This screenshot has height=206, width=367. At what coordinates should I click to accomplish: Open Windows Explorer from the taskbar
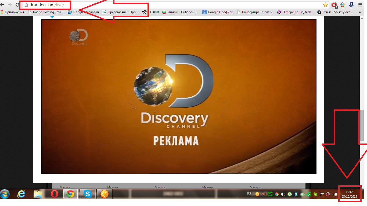pyautogui.click(x=38, y=194)
